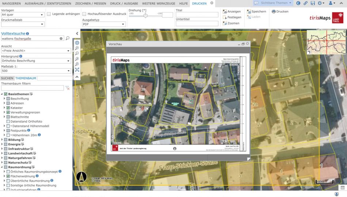The image size is (347, 197).
Task: Open the Hintergrund info icon
Action: pos(20,56)
